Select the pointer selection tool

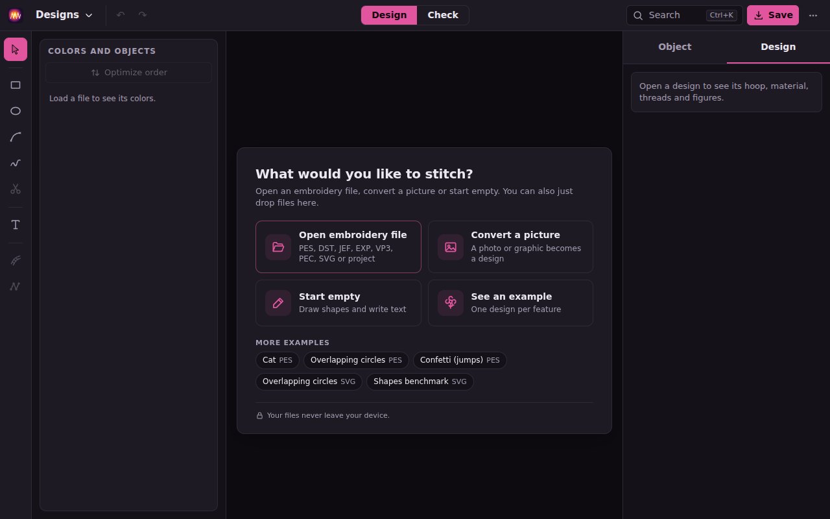tap(16, 49)
